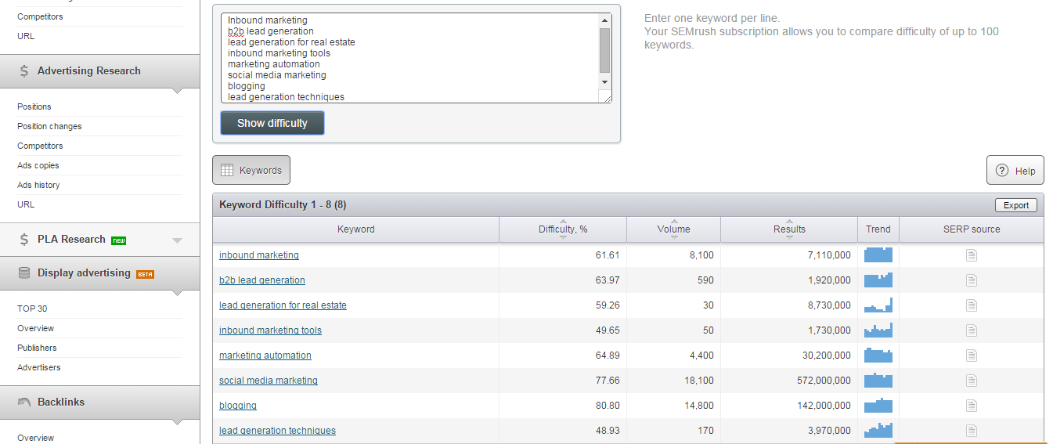The width and height of the screenshot is (1053, 444).
Task: Click the trend chart for inbound marketing tools
Action: pyautogui.click(x=878, y=330)
